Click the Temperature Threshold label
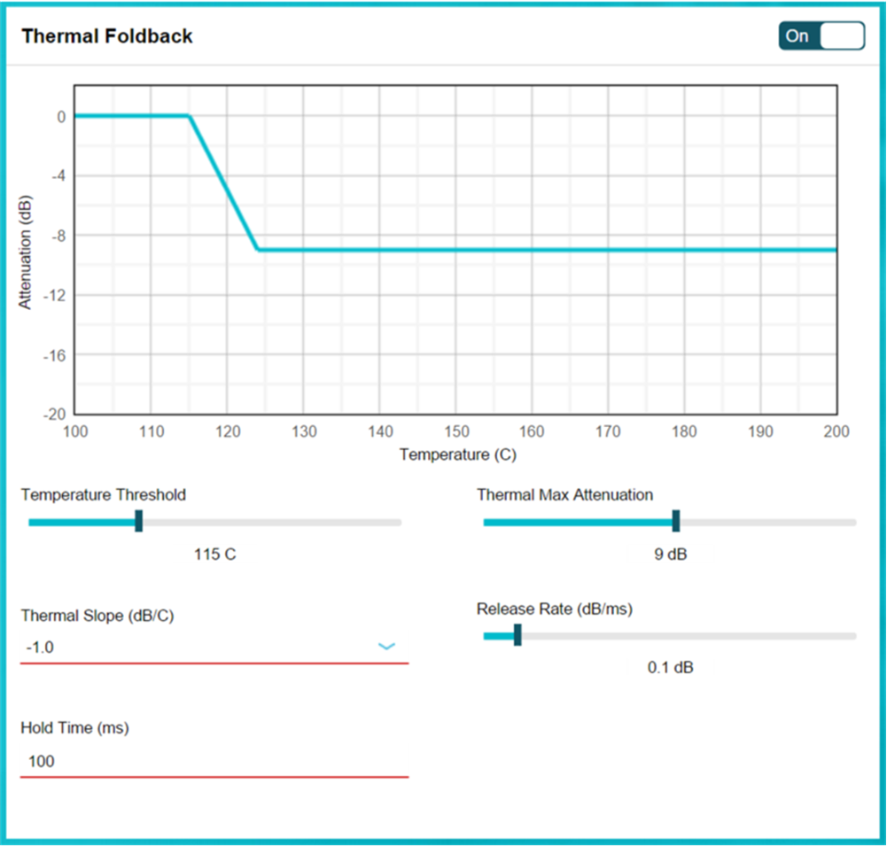The width and height of the screenshot is (887, 846). pyautogui.click(x=104, y=495)
